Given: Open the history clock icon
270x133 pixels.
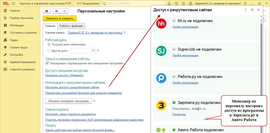Looking at the screenshot, I should [x=176, y=3].
